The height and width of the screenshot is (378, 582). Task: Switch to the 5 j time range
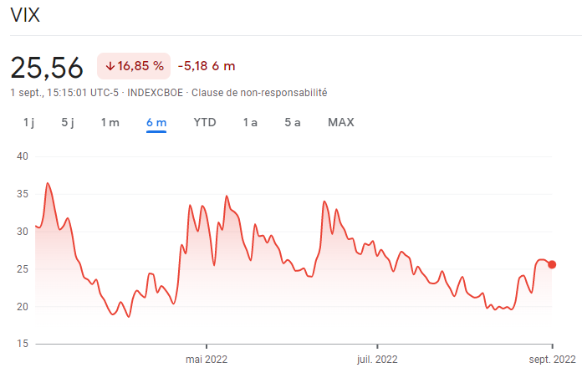tap(68, 122)
